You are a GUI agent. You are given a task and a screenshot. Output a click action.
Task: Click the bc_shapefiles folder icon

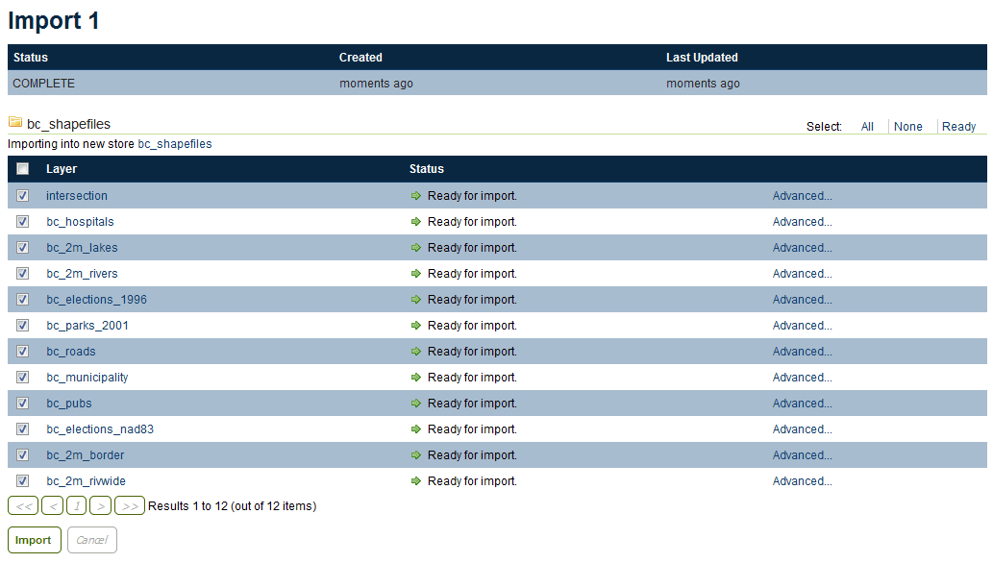point(15,123)
